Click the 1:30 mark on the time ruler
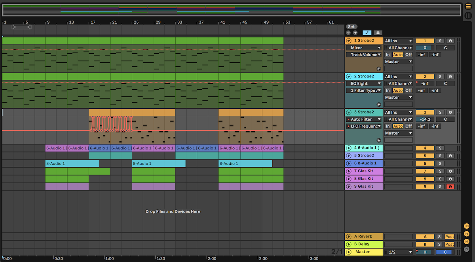 161,258
